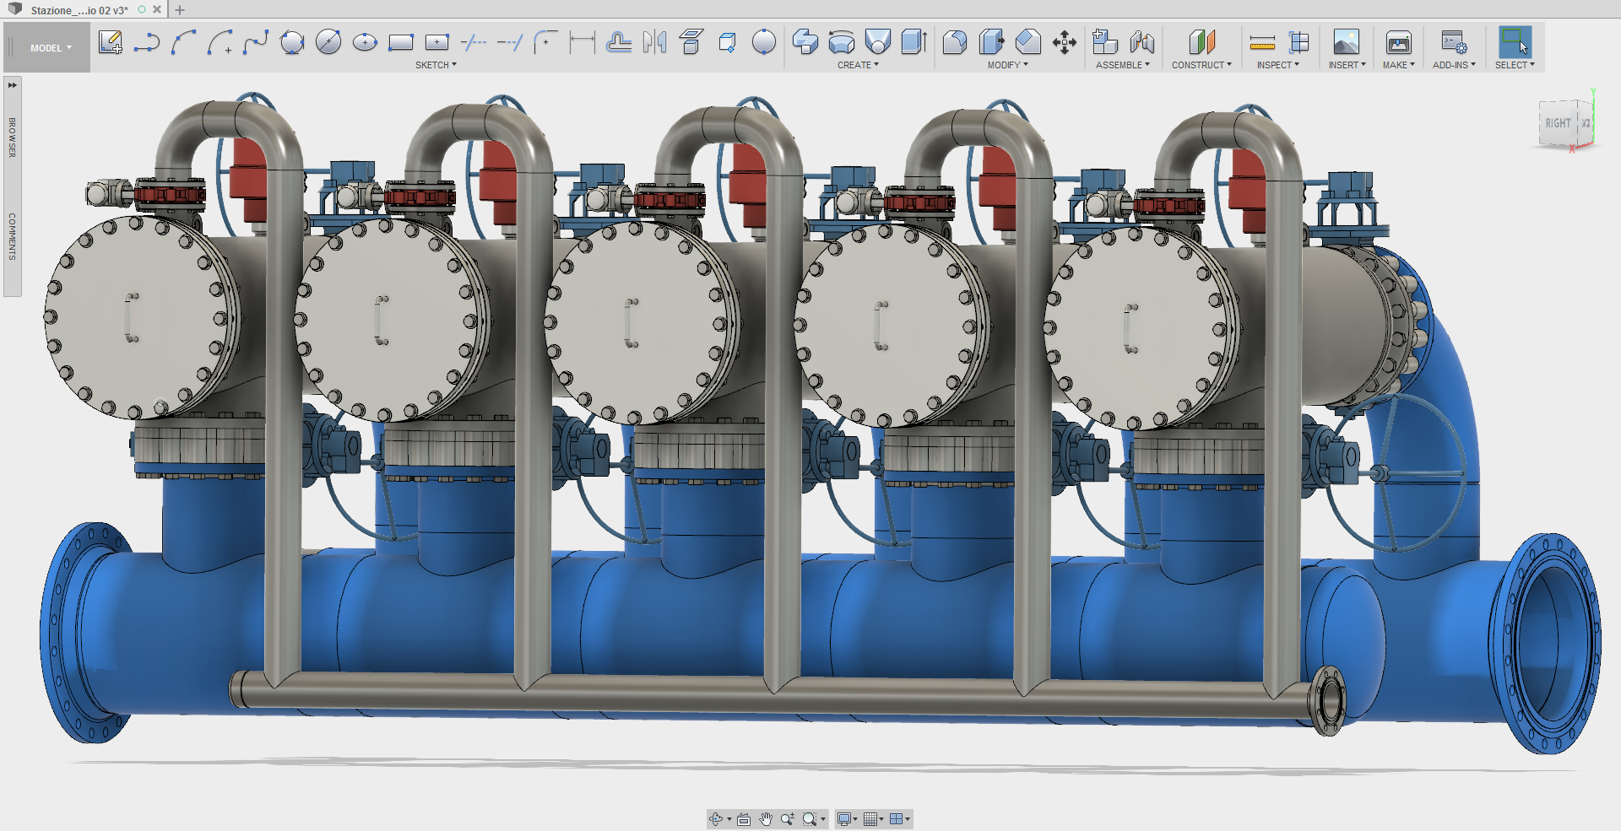Expand the BROWSER panel arrows
The height and width of the screenshot is (831, 1621).
click(x=13, y=85)
